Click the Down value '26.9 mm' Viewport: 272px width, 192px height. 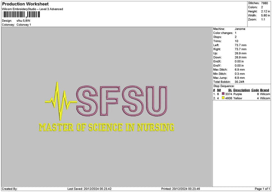[x=240, y=58]
